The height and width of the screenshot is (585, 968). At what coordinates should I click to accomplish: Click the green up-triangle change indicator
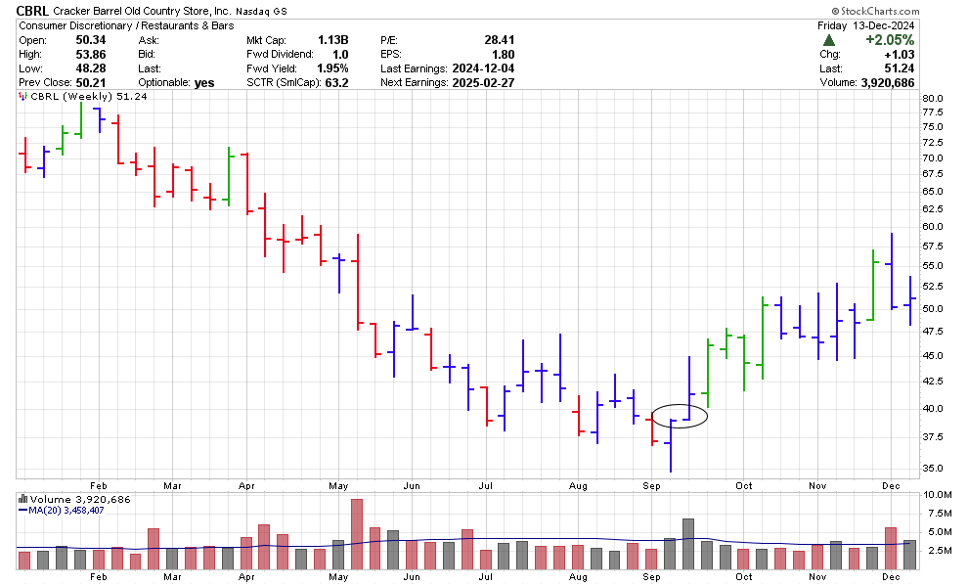pyautogui.click(x=829, y=40)
